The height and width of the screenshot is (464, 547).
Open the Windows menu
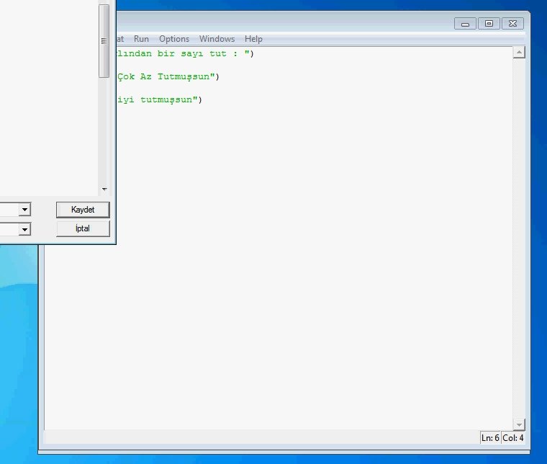(217, 39)
